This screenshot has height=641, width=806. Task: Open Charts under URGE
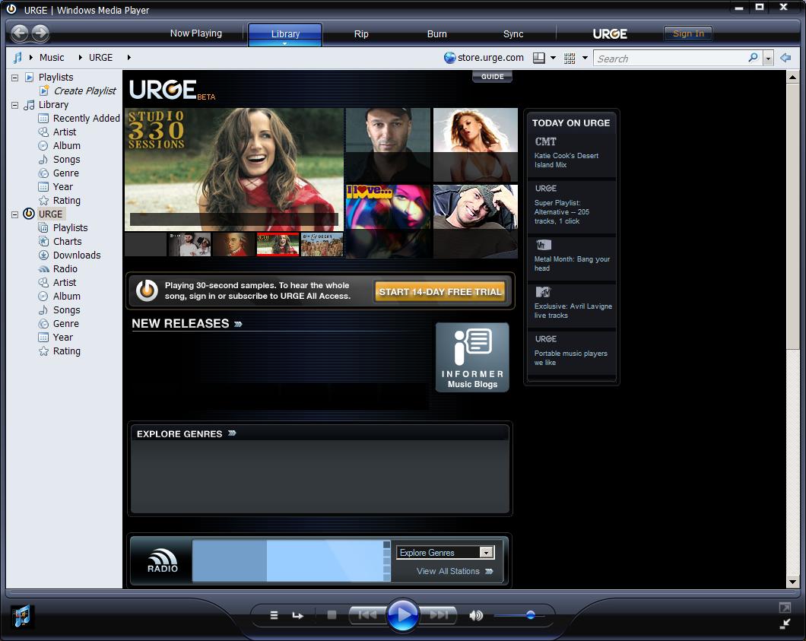tap(68, 242)
